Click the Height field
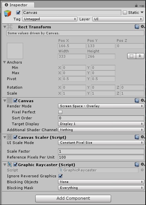This screenshot has width=146, height=205. [101, 56]
